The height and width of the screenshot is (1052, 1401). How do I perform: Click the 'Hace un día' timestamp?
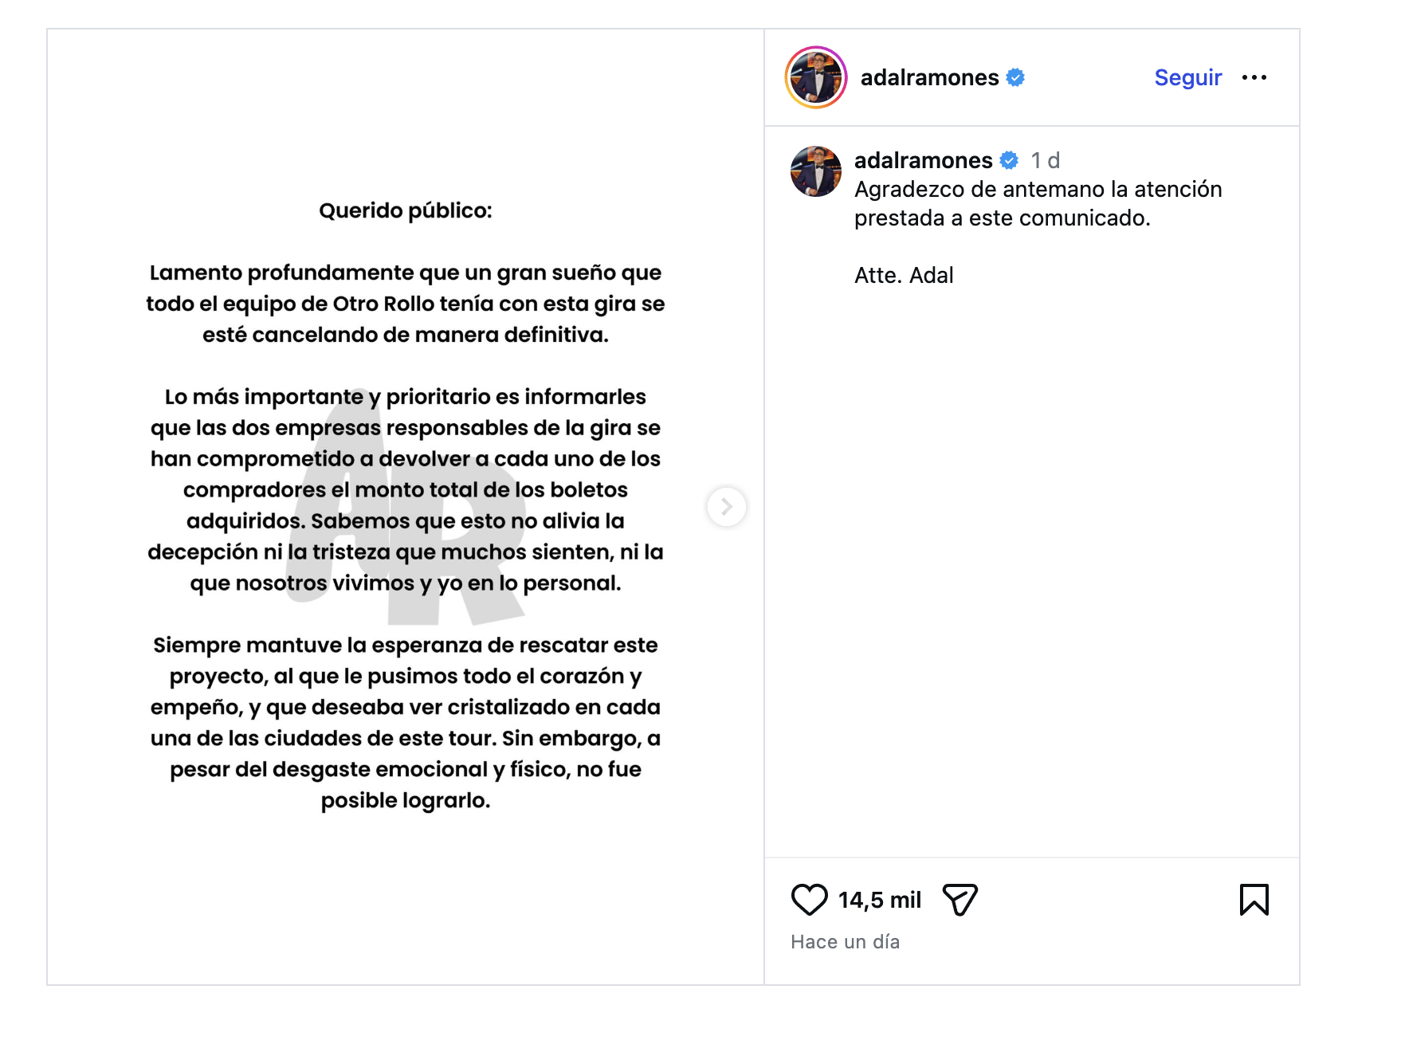pyautogui.click(x=845, y=942)
